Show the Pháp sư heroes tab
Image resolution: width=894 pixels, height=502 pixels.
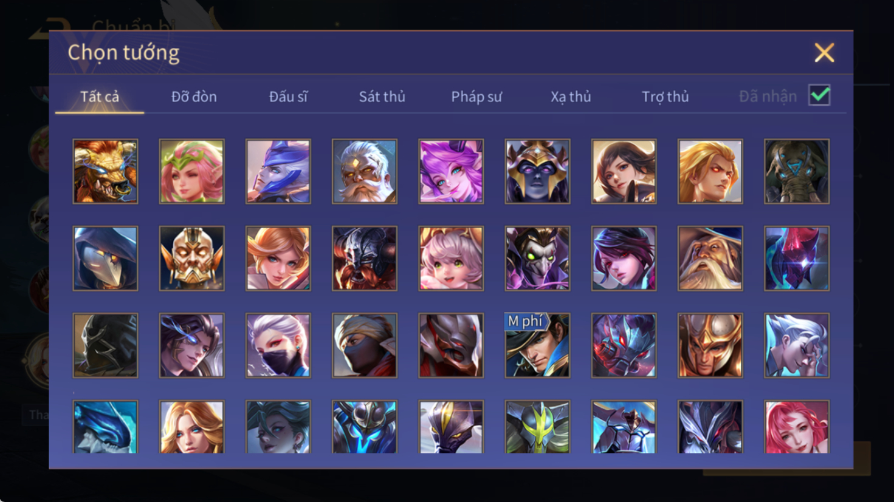click(x=476, y=97)
